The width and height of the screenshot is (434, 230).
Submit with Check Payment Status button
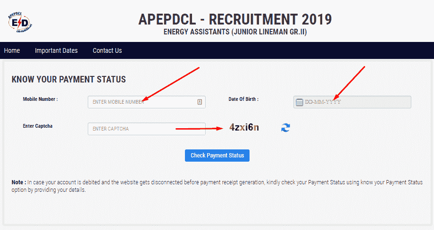(217, 156)
